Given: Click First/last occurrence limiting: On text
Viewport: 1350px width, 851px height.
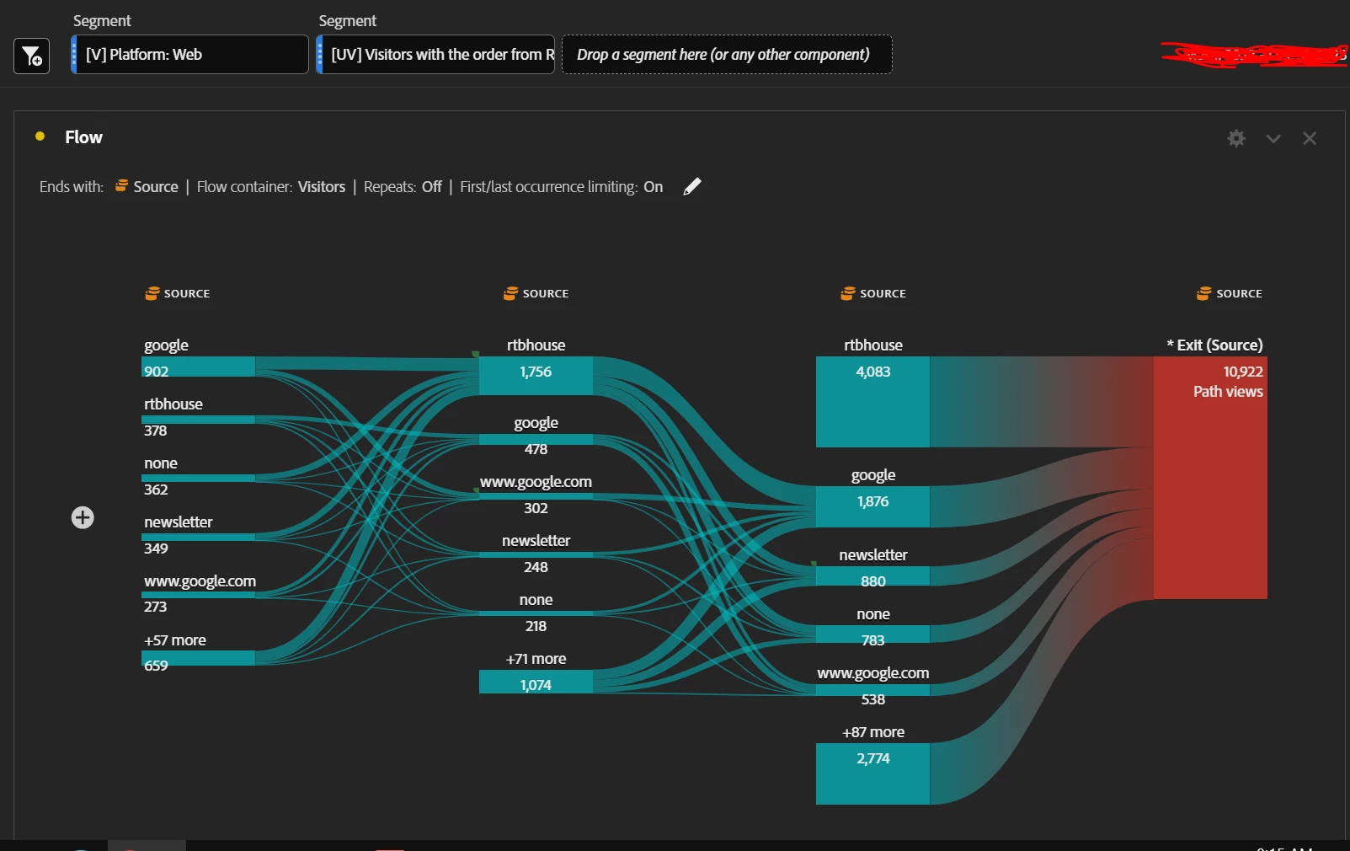Looking at the screenshot, I should point(562,186).
